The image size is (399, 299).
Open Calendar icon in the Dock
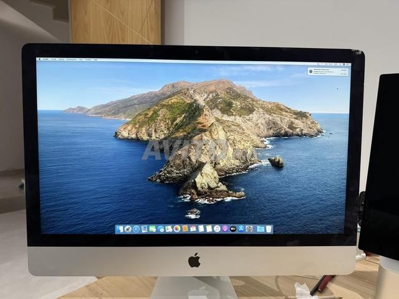[x=193, y=229]
